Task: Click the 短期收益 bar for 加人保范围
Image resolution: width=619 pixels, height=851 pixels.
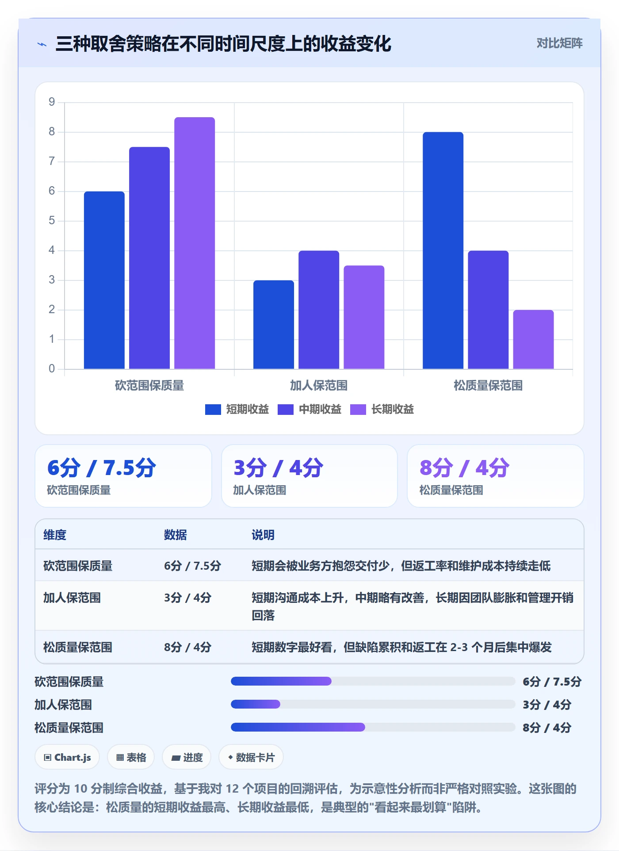Action: pos(274,325)
